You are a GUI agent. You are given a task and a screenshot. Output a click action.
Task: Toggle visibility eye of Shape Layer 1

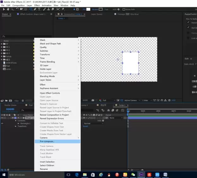[x=2, y=118]
